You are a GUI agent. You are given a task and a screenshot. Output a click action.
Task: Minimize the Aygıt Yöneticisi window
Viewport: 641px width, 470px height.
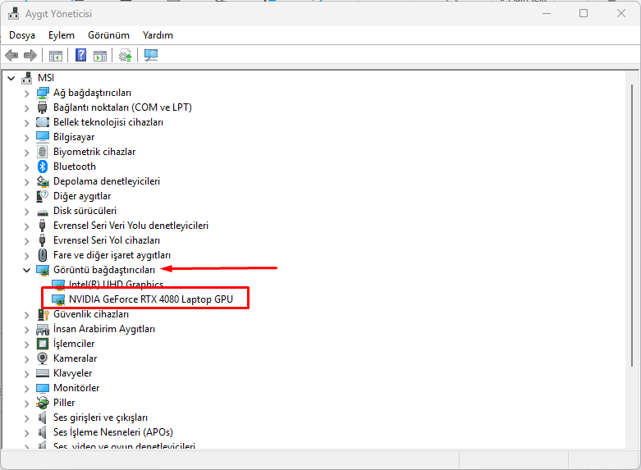547,13
